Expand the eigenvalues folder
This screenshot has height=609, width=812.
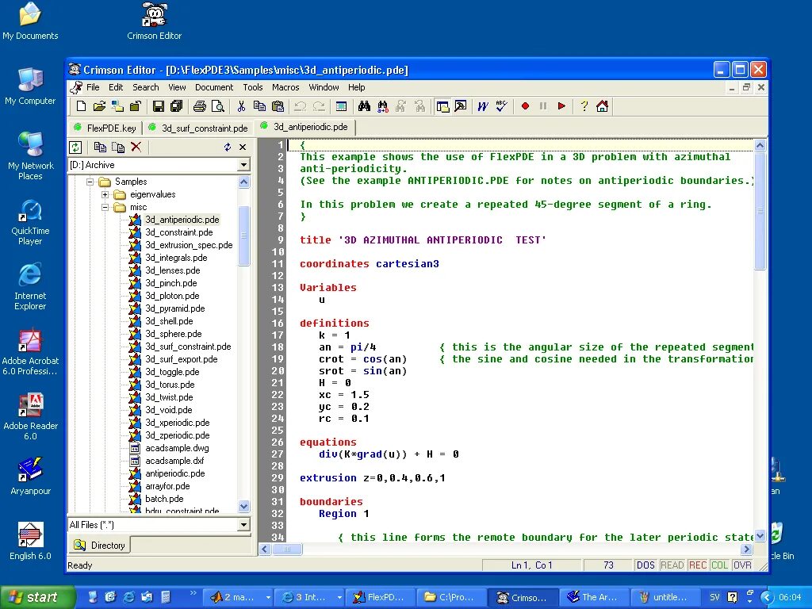[x=105, y=195]
